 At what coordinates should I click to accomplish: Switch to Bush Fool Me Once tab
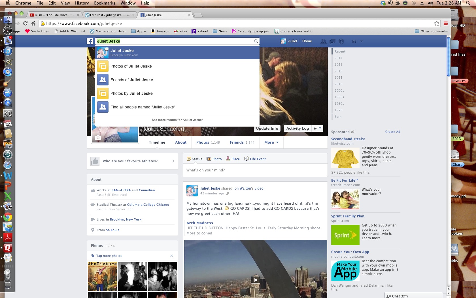click(54, 15)
